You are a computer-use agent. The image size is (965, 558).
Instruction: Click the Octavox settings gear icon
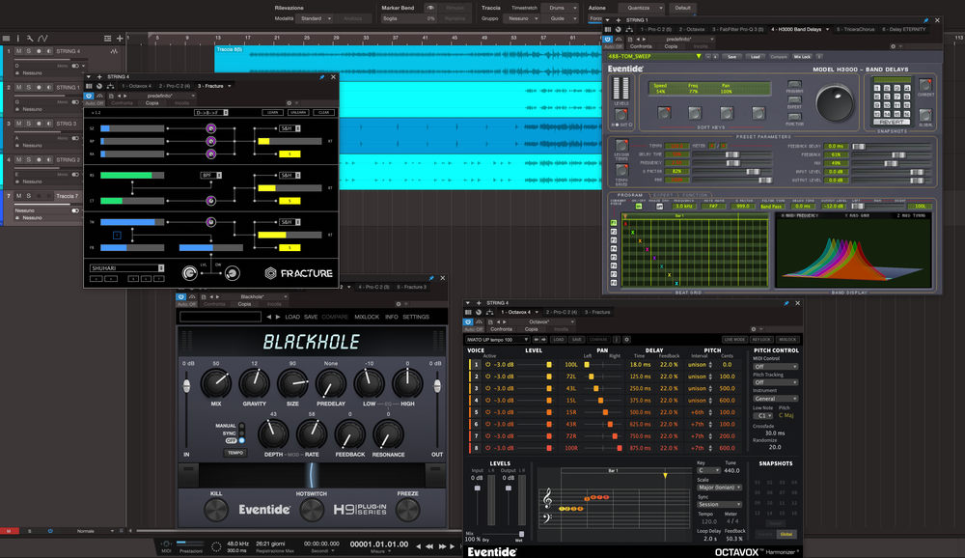tap(626, 340)
